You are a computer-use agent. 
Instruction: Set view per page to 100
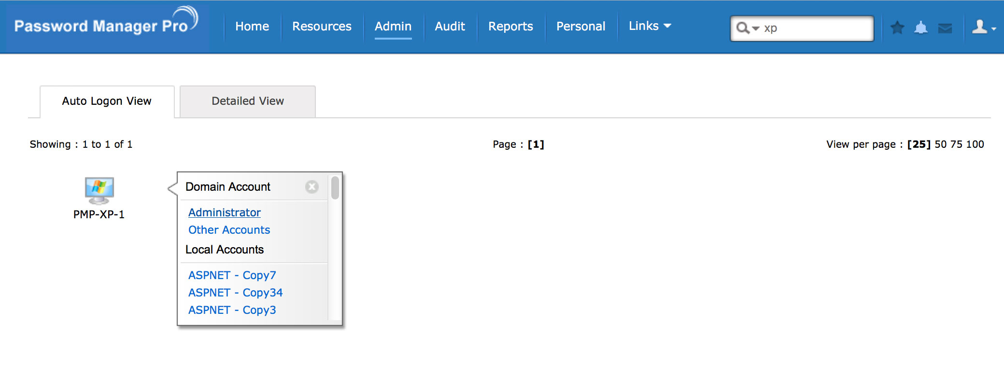[x=975, y=144]
